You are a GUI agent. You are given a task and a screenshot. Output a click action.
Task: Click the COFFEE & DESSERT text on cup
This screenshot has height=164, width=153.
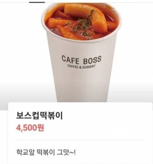(81, 67)
